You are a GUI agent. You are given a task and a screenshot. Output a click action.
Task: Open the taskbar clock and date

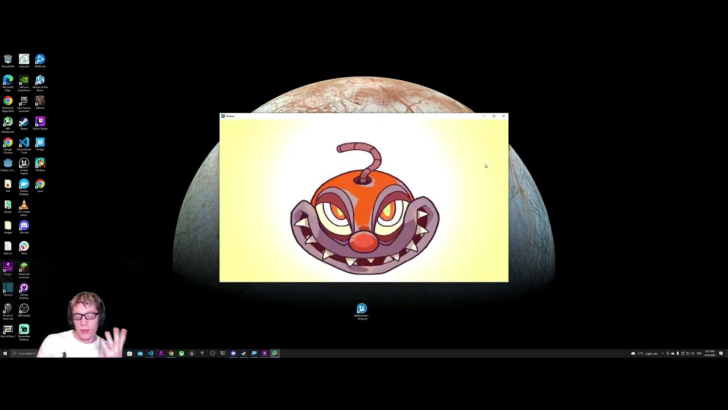pos(710,354)
